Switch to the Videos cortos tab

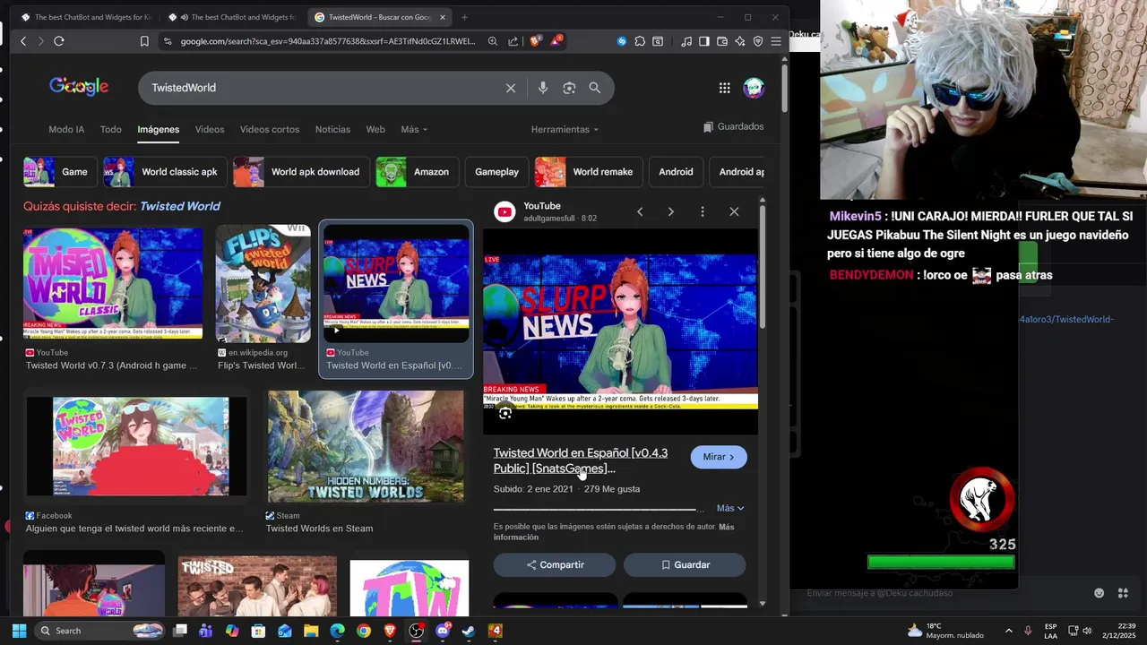(270, 129)
